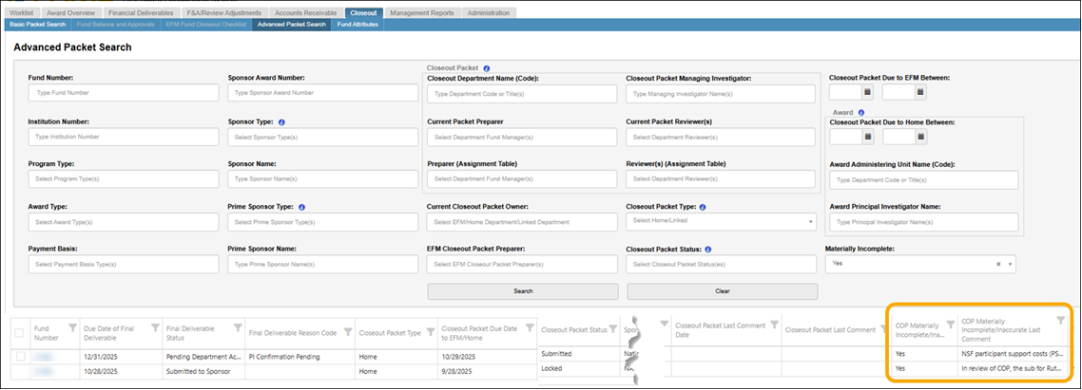Filter the Closeout Packet Due Date to EFM/Home column
The image size is (1082, 390).
point(530,327)
